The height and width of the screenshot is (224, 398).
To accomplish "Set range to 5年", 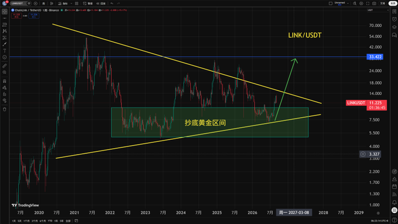I will pyautogui.click(x=61, y=221).
